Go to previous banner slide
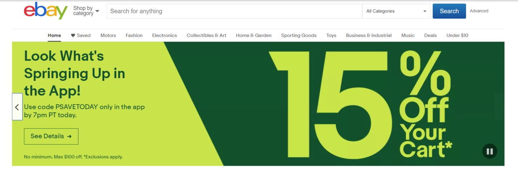The height and width of the screenshot is (171, 518). (17, 107)
